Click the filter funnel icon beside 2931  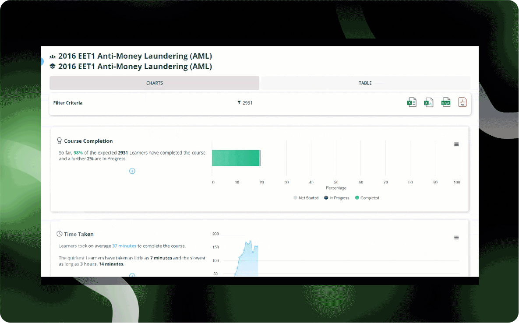pos(239,103)
